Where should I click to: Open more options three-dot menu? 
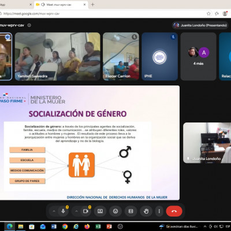(x=159, y=211)
